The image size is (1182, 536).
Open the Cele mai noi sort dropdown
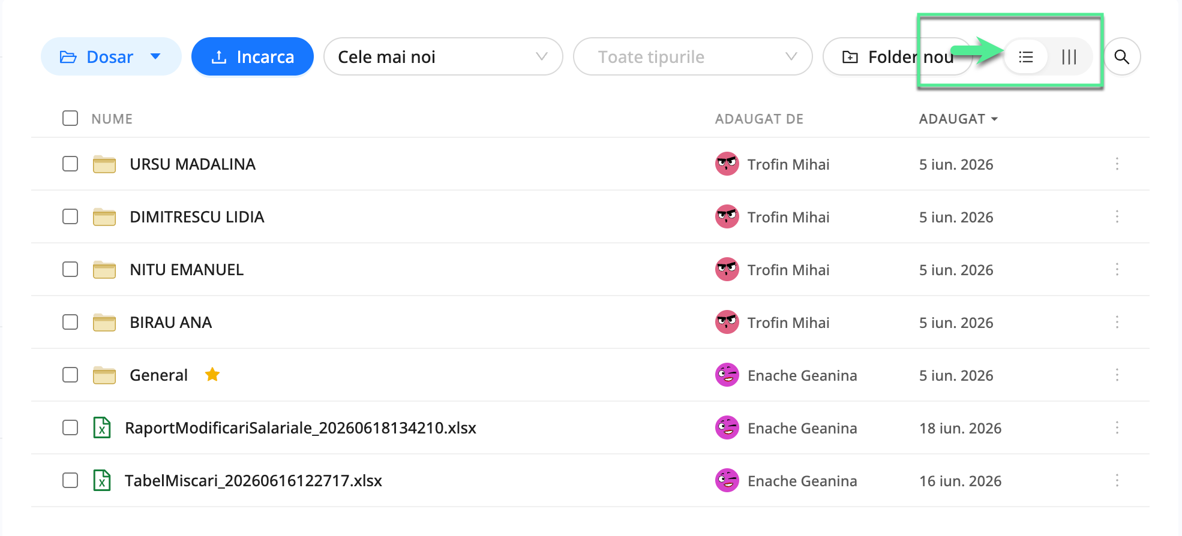tap(443, 56)
